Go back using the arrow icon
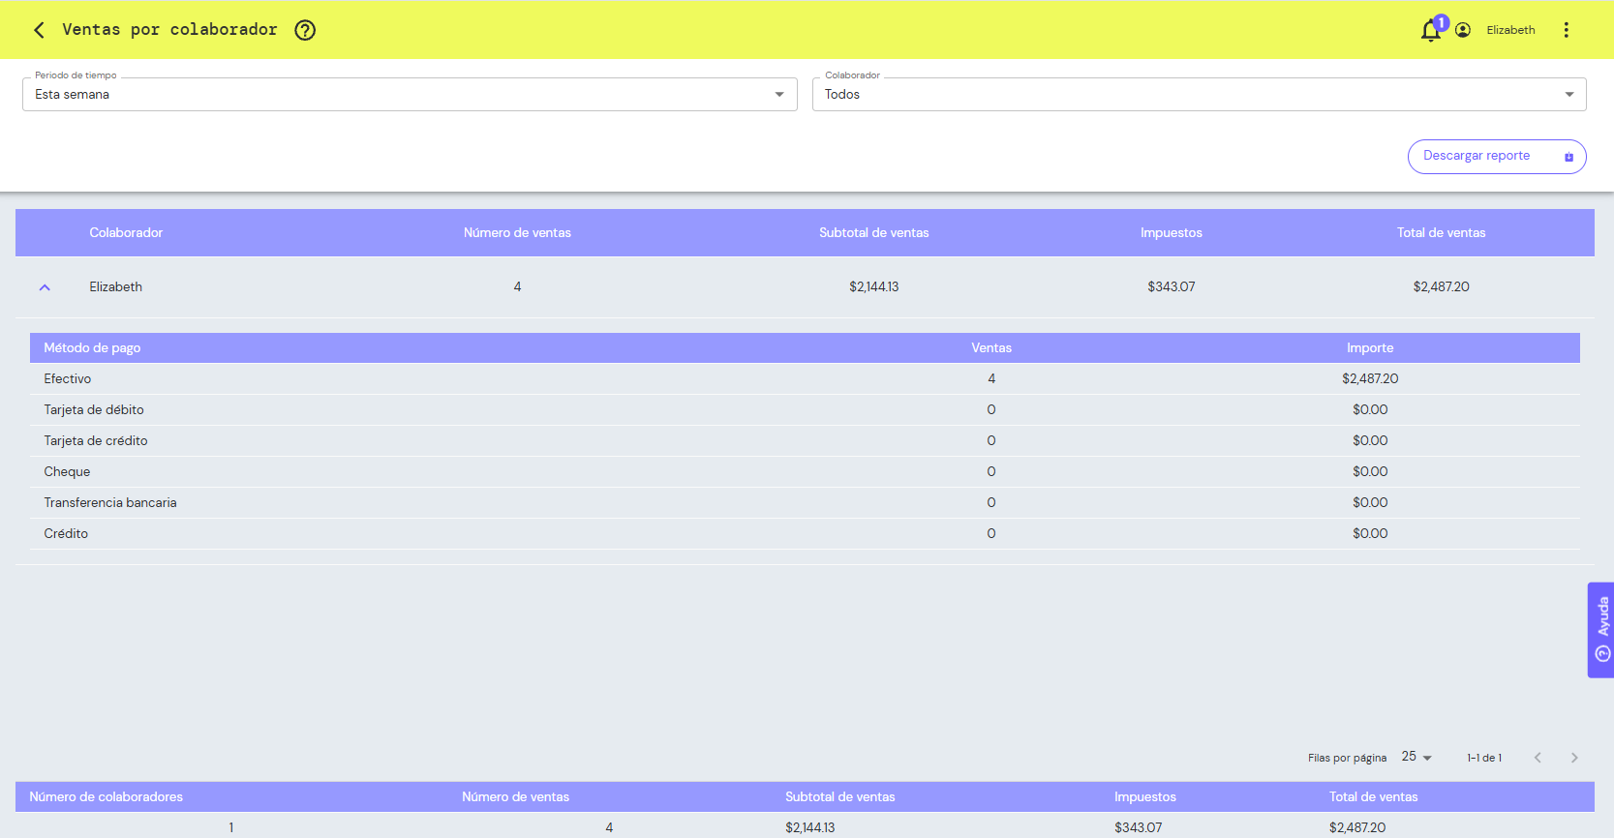The height and width of the screenshot is (838, 1614). coord(39,30)
